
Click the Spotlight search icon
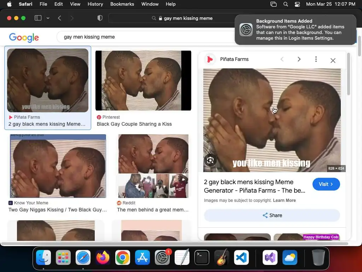pos(286,4)
